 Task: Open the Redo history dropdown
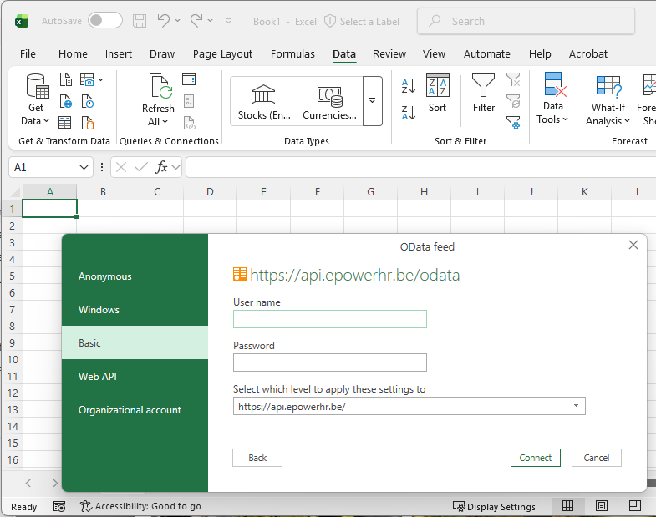[x=210, y=20]
